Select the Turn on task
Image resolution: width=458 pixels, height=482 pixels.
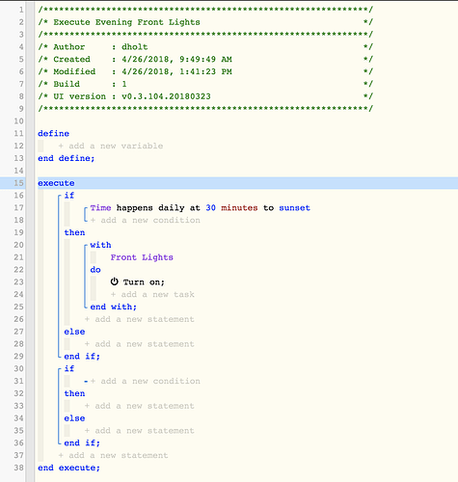coord(144,282)
